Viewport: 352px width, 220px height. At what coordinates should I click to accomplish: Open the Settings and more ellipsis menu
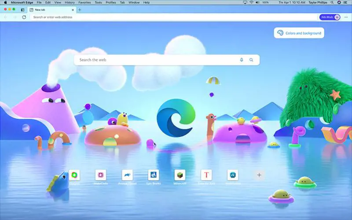pyautogui.click(x=346, y=17)
